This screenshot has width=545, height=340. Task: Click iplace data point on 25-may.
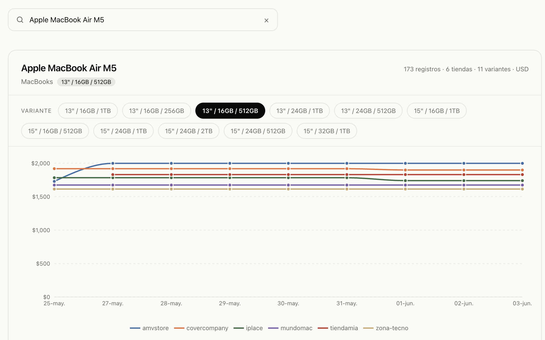pos(54,178)
